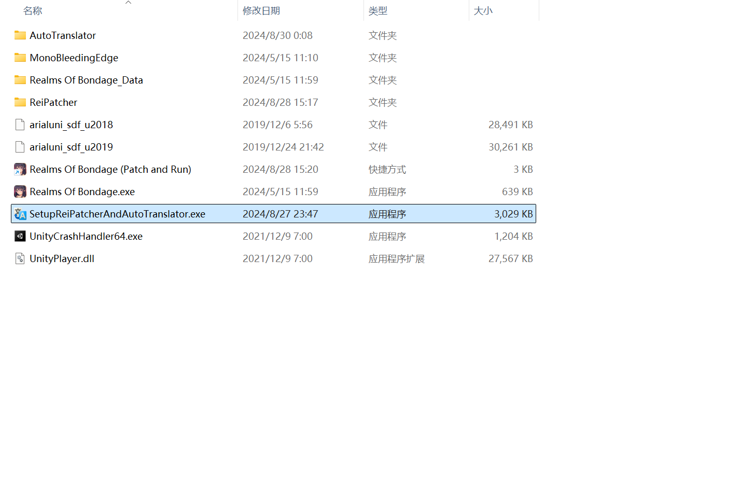Click the arialuni_sdf_u2018 file icon
This screenshot has width=741, height=479.
tap(20, 125)
